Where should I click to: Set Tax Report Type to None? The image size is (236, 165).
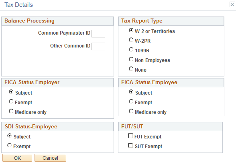click(x=131, y=69)
